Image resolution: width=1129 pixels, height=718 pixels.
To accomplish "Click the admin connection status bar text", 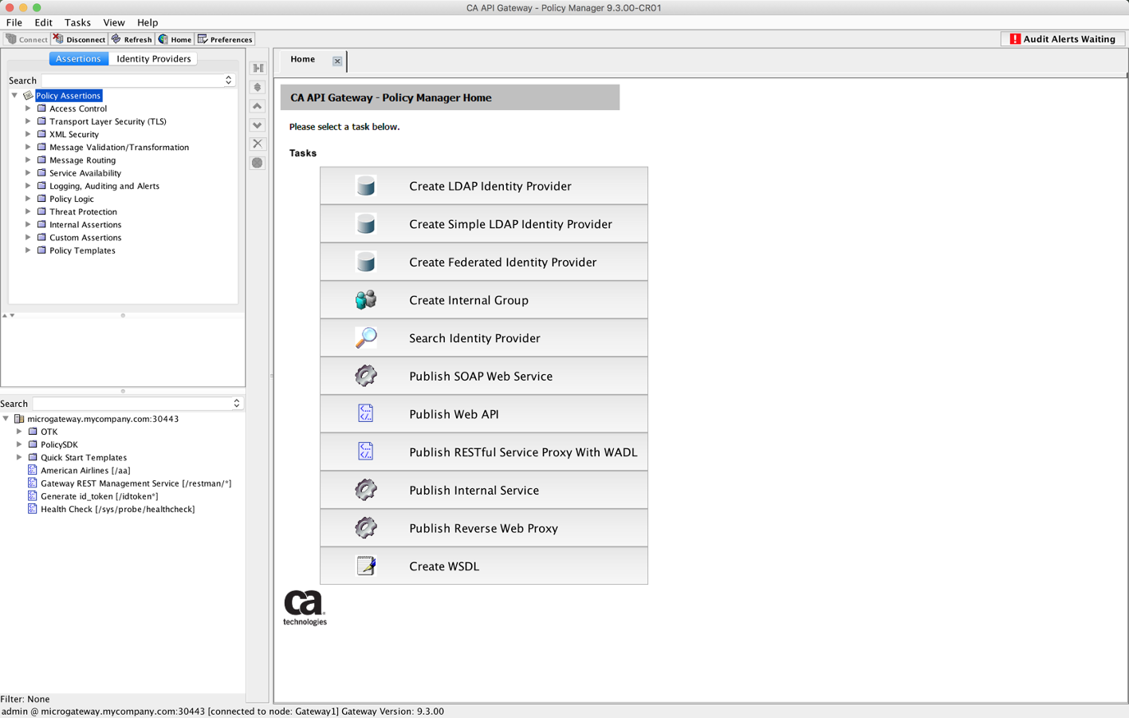I will [222, 712].
